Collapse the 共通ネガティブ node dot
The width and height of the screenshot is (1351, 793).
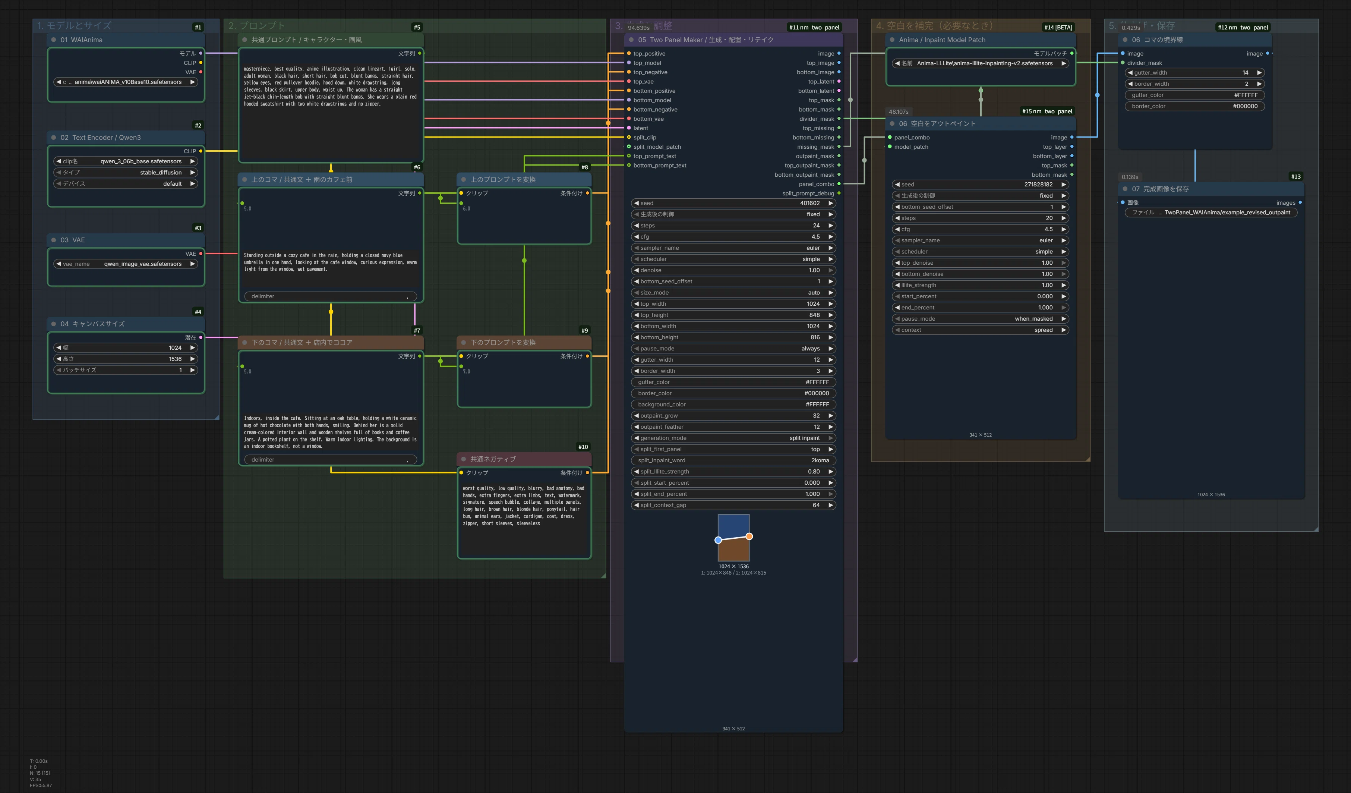coord(464,459)
